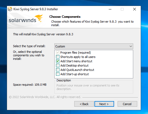This screenshot has width=148, height=114.
Task: Uncheck Add Start menu shortcut
Action: point(58,61)
